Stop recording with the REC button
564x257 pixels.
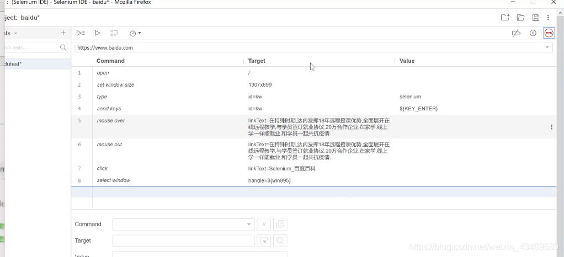click(x=549, y=33)
